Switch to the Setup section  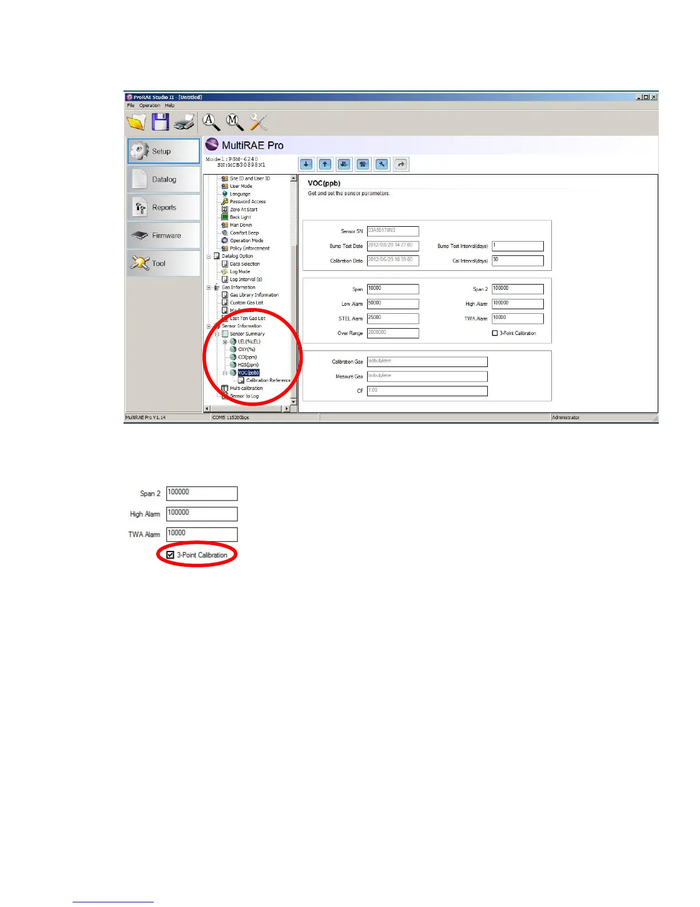[164, 151]
